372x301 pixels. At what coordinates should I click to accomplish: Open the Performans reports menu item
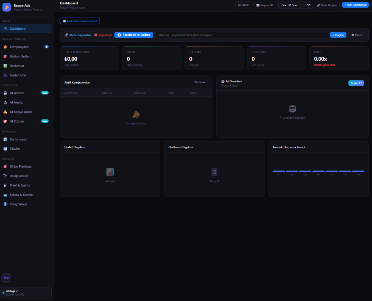pos(18,139)
